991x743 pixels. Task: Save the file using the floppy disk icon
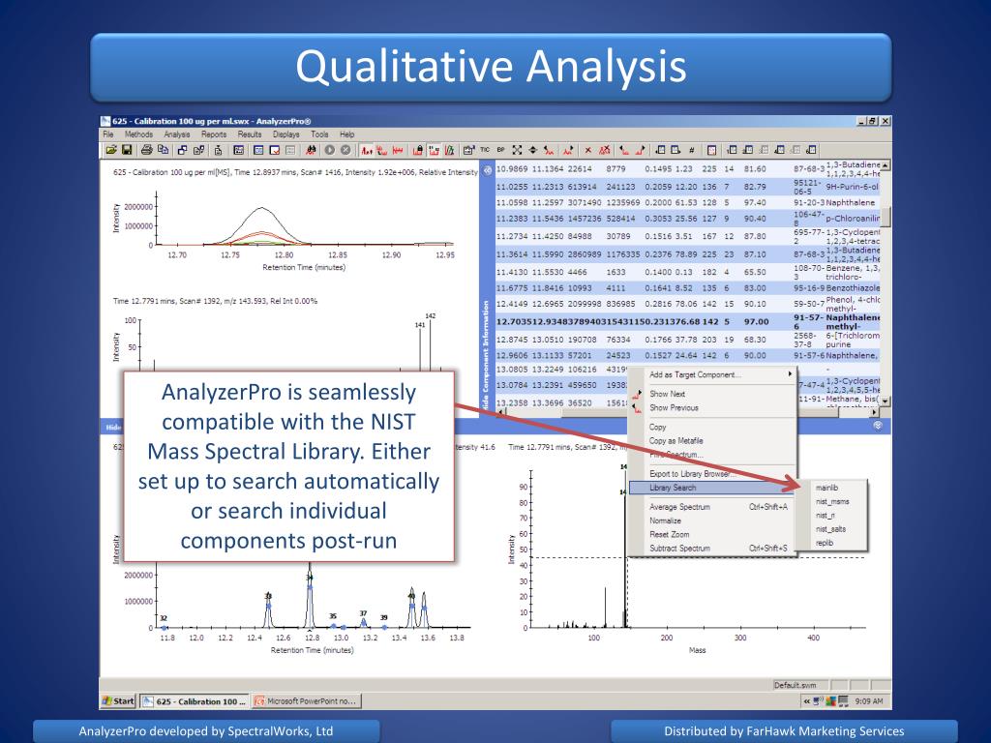[x=127, y=150]
